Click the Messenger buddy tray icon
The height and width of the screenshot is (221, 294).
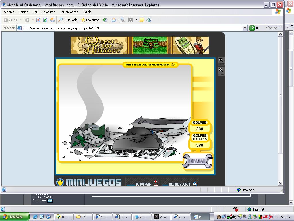click(250, 217)
